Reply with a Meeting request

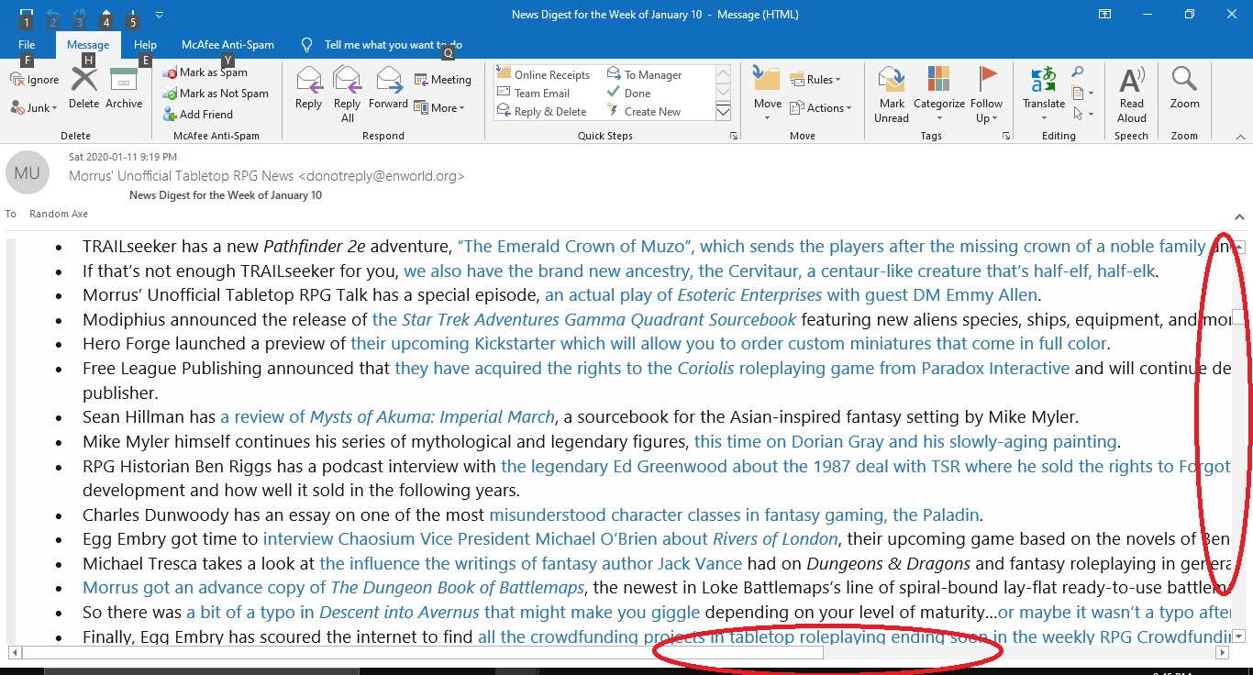pyautogui.click(x=443, y=80)
